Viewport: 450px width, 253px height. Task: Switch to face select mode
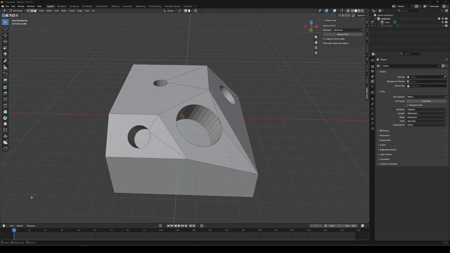tap(35, 10)
